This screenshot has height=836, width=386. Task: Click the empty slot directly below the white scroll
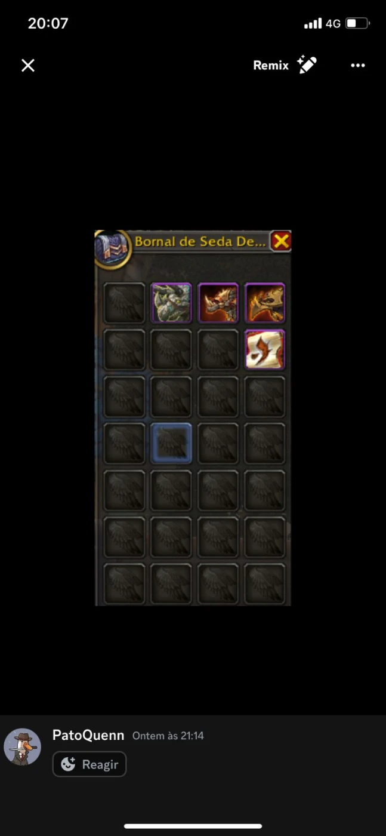click(264, 397)
